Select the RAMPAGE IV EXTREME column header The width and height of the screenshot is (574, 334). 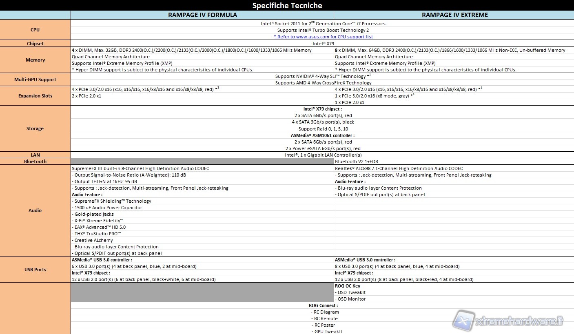coord(454,15)
